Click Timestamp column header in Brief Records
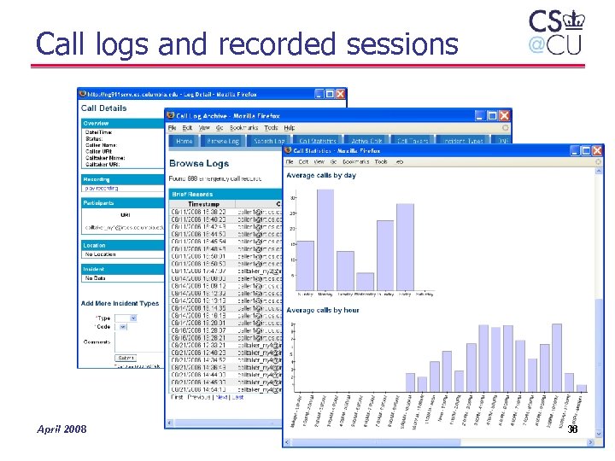Viewport: 615px width, 461px height. pos(203,204)
